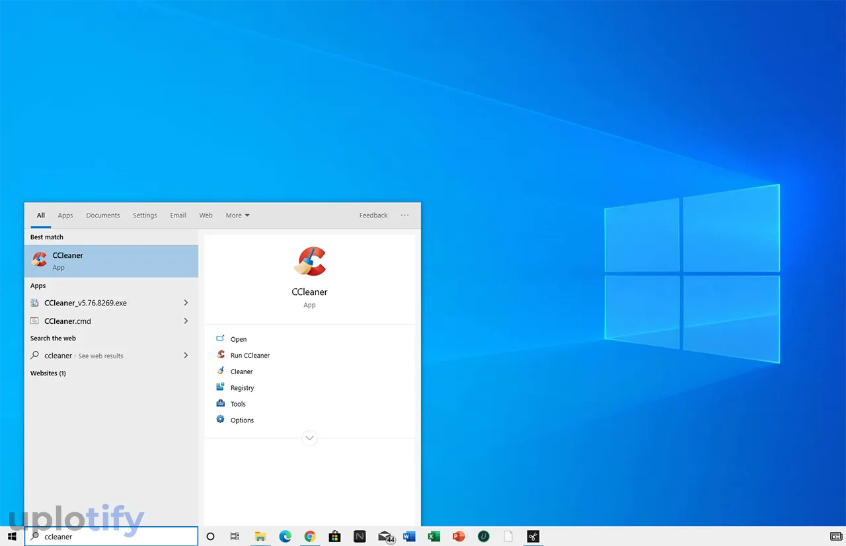846x546 pixels.
Task: Click Open in the CCleaner actions
Action: pos(239,339)
